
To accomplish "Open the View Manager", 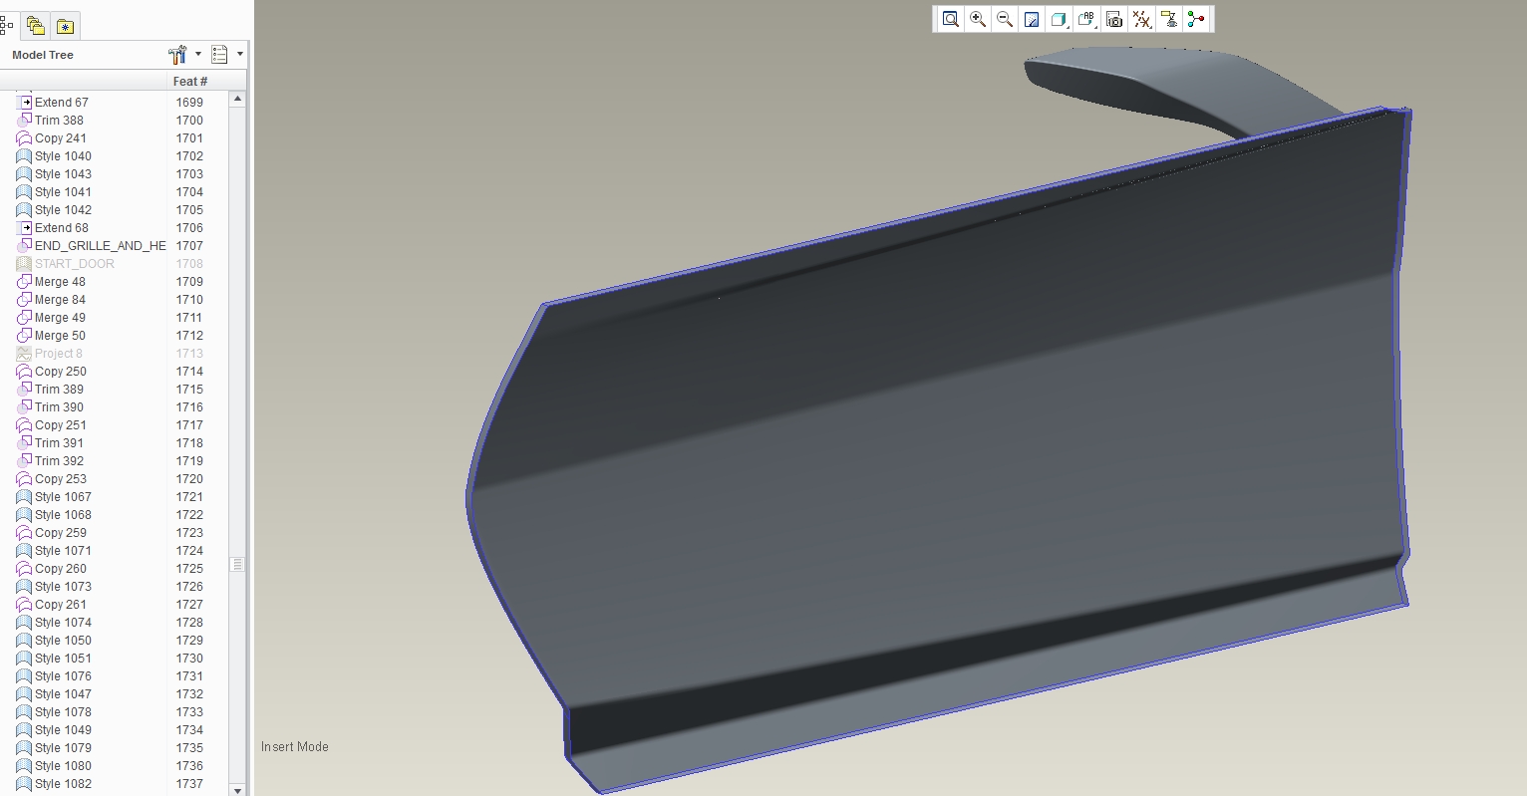I will [x=1114, y=19].
